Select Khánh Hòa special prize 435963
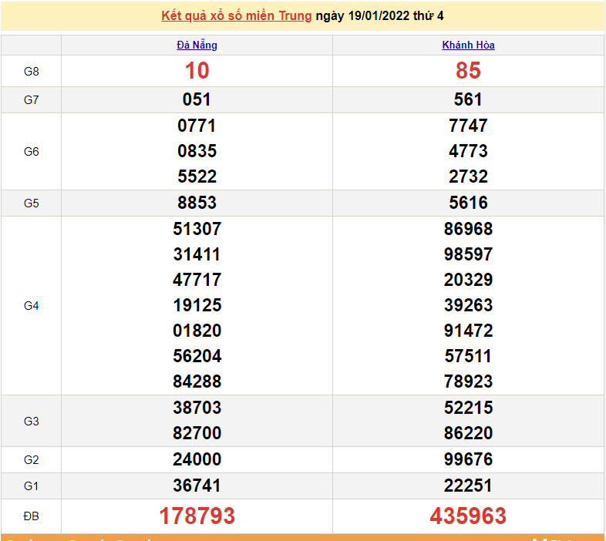Screen dimensions: 606x541 [x=468, y=516]
